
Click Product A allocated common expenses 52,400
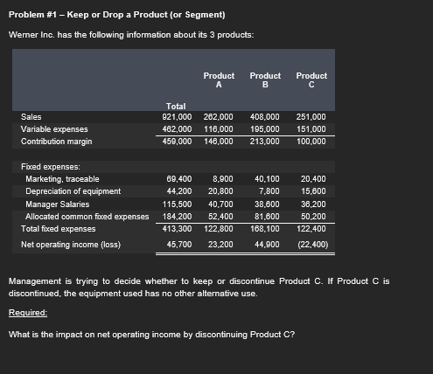coord(220,217)
